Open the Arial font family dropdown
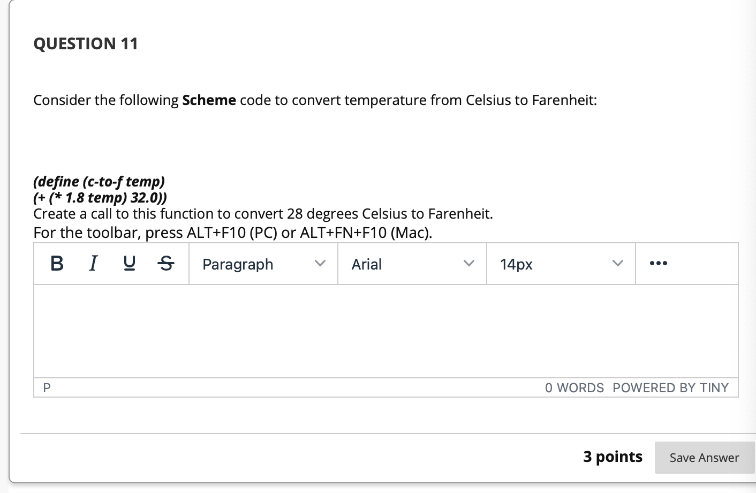This screenshot has height=493, width=756. 412,264
